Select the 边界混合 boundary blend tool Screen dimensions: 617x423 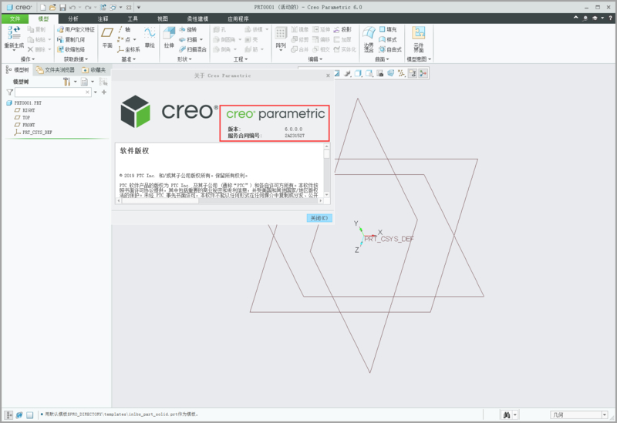click(369, 39)
